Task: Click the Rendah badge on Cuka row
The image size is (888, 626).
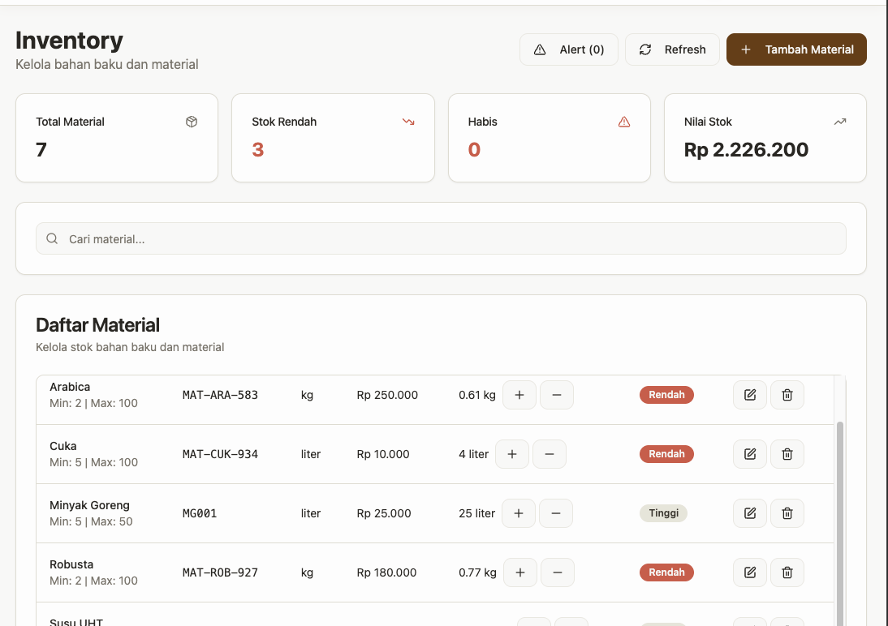Action: [x=666, y=454]
